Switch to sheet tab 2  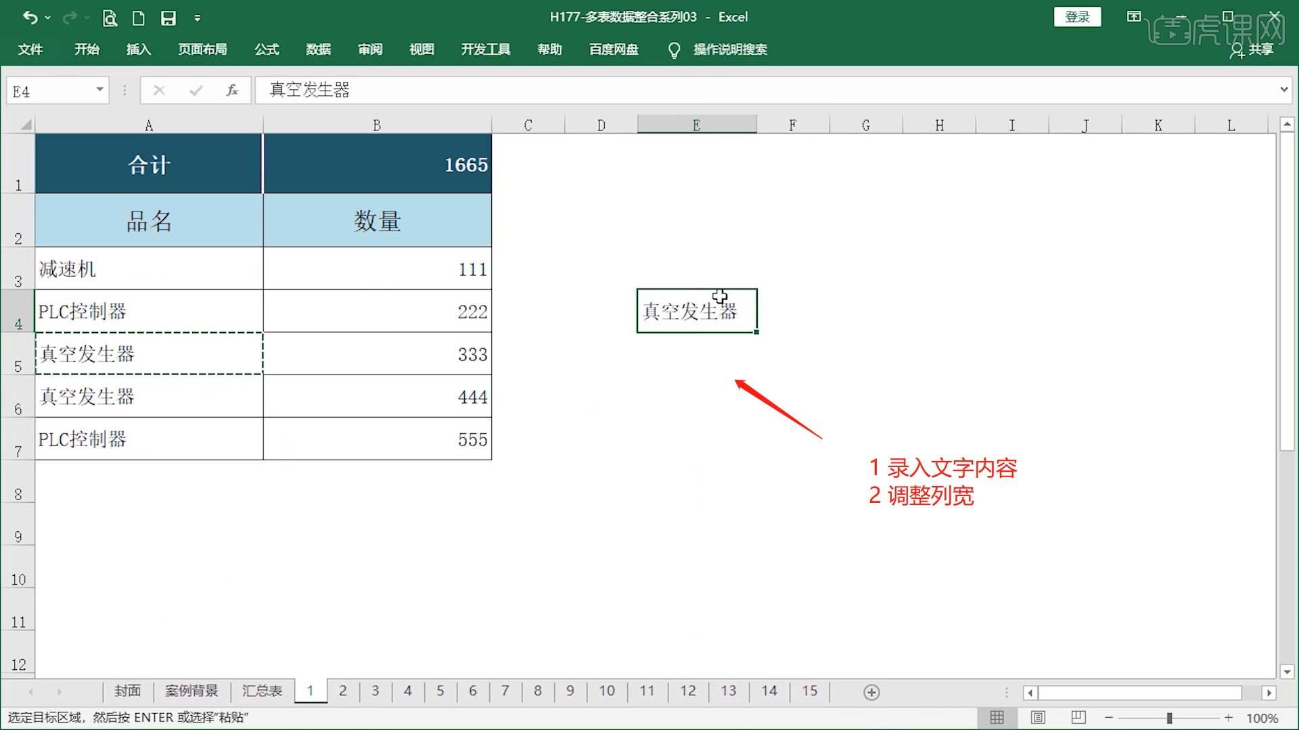343,691
